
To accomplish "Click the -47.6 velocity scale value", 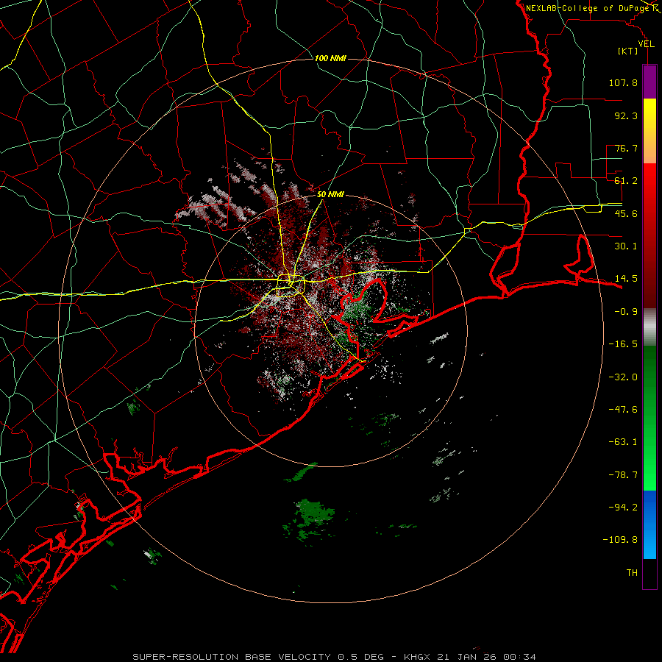I will click(623, 410).
